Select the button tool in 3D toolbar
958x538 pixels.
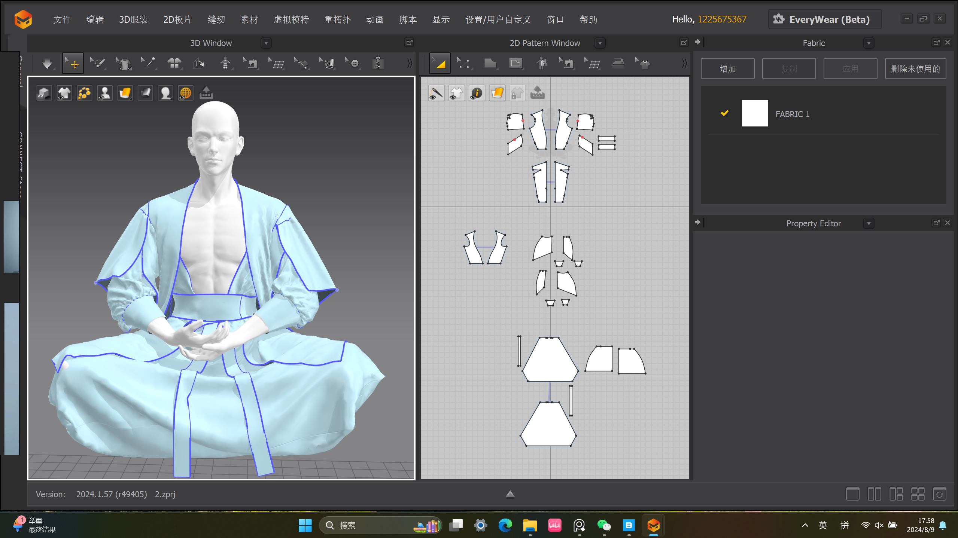click(x=353, y=64)
